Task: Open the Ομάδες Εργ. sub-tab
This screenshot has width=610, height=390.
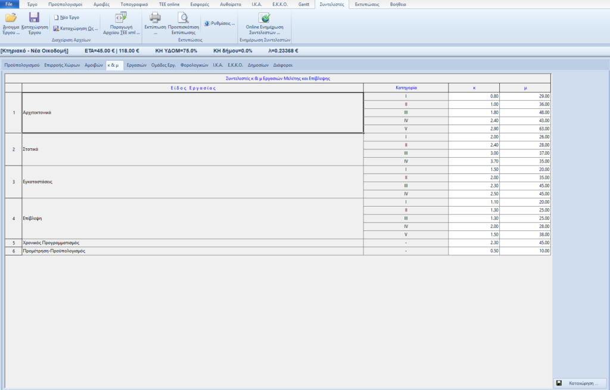Action: (163, 64)
